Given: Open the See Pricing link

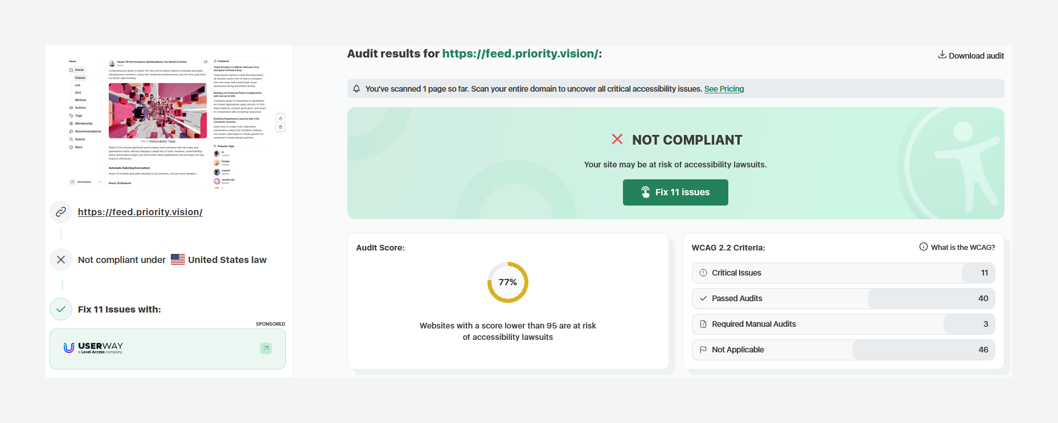Looking at the screenshot, I should click(724, 89).
